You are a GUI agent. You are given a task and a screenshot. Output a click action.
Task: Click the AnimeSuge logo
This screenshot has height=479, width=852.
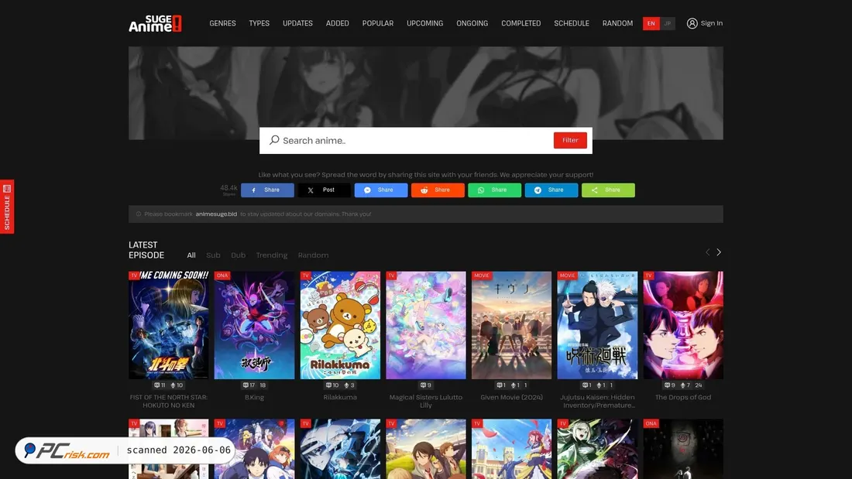pos(155,23)
